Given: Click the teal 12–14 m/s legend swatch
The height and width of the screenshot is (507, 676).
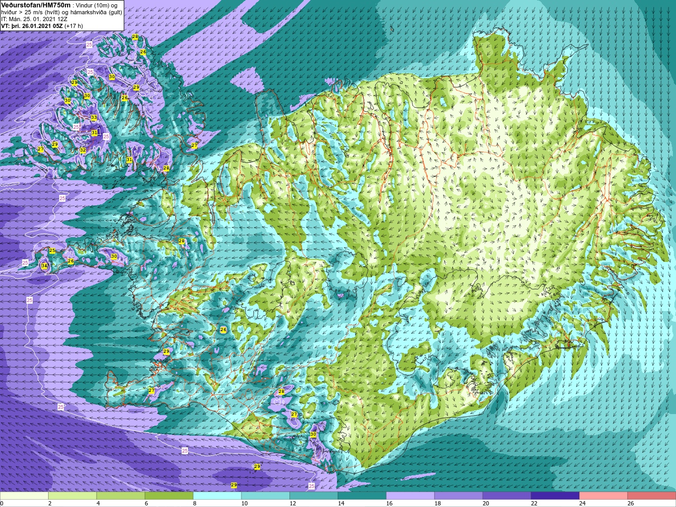Looking at the screenshot, I should tap(314, 496).
